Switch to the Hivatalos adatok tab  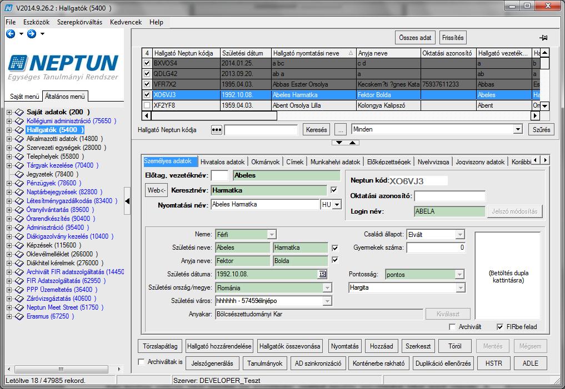pos(222,162)
